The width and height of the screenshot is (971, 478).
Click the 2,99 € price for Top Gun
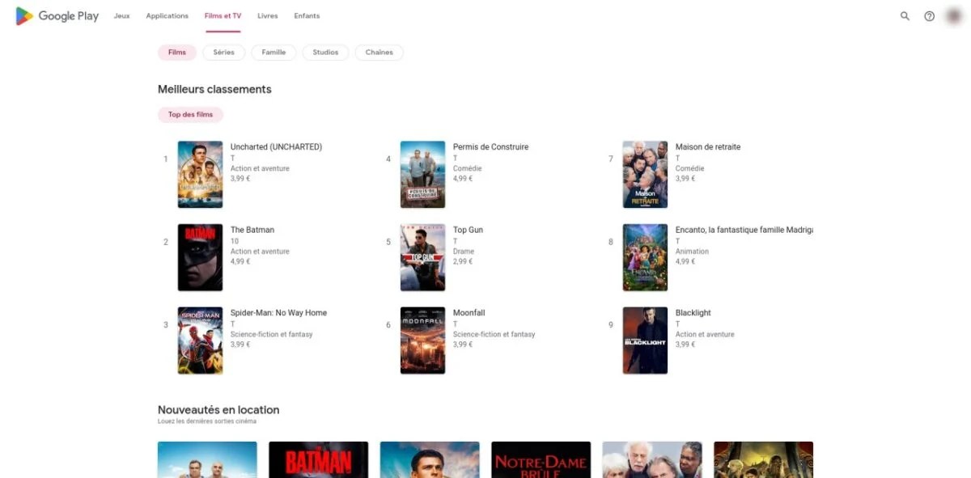click(x=463, y=261)
